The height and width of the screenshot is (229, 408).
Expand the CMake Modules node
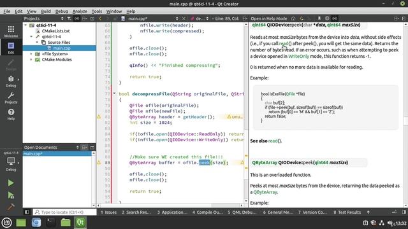pos(31,59)
